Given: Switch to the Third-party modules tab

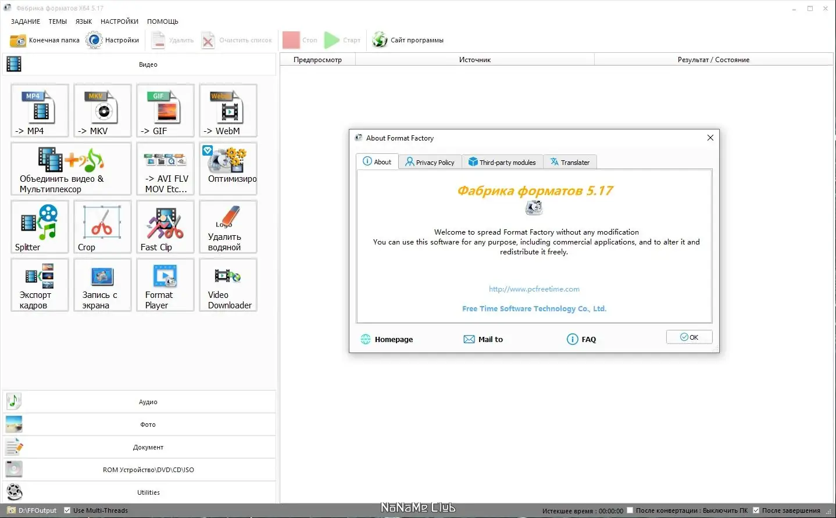Looking at the screenshot, I should [502, 163].
